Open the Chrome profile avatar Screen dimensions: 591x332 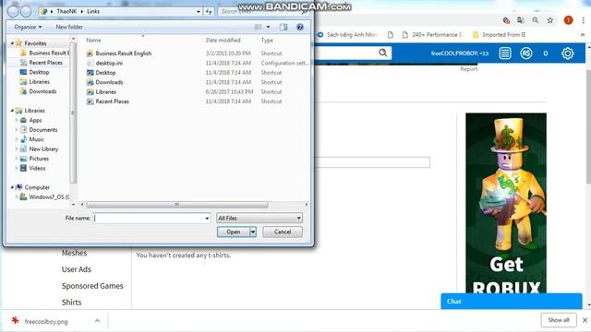tap(569, 20)
